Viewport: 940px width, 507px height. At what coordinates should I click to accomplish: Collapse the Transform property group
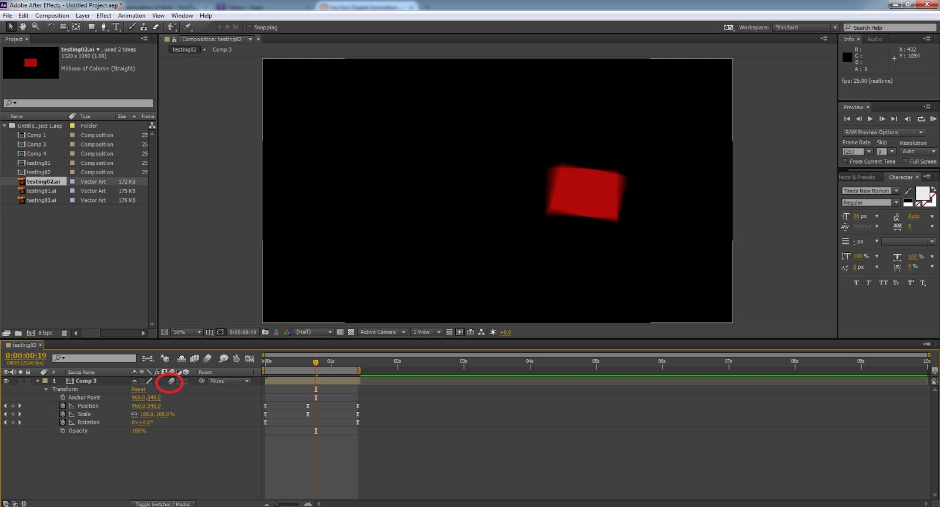pyautogui.click(x=46, y=389)
